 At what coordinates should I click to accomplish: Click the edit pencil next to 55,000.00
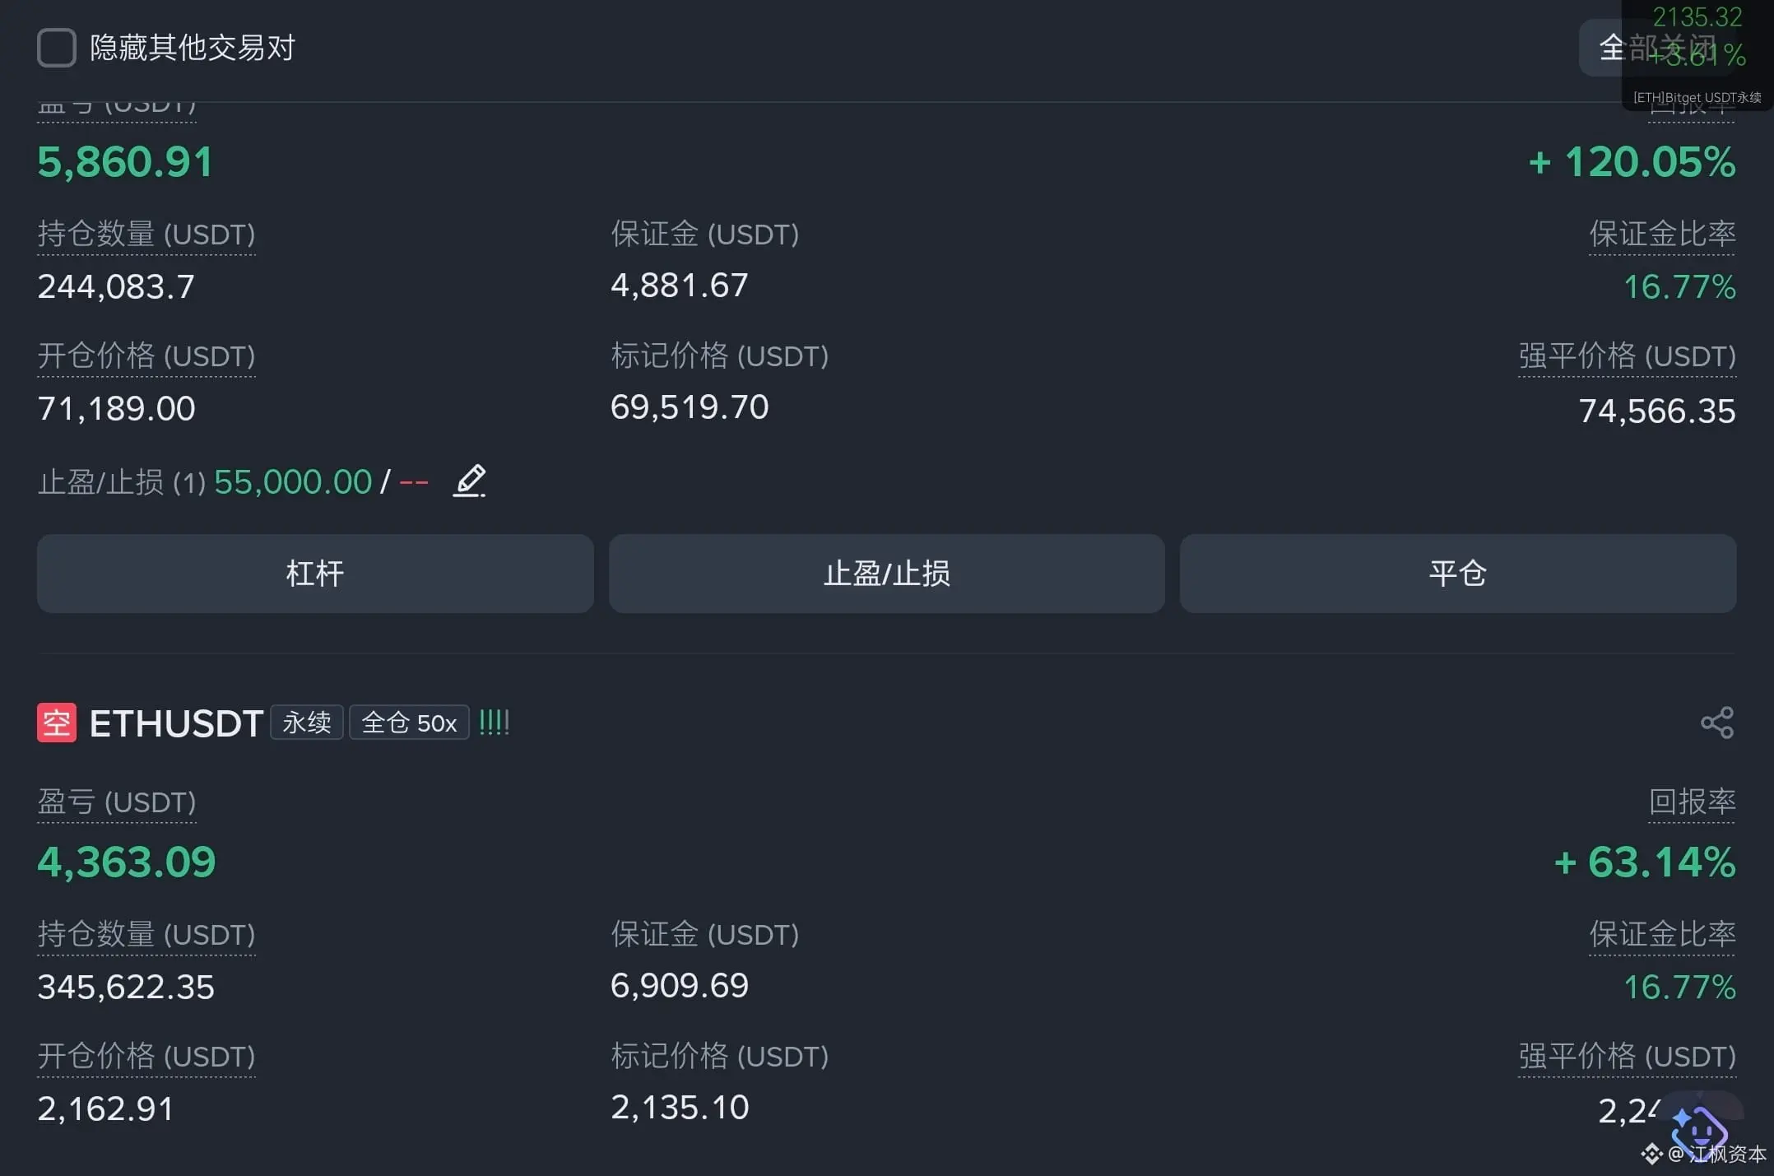[x=470, y=481]
